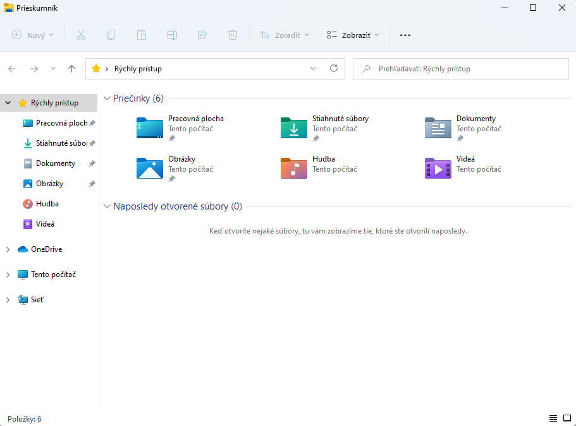Click the Share icon in toolbar
Screen dimensions: 576x426
[202, 35]
